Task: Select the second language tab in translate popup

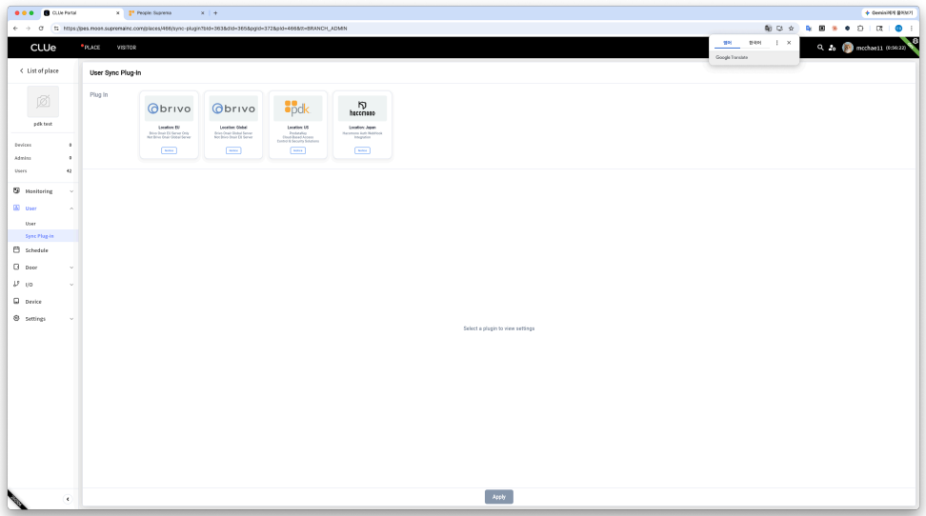Action: [755, 43]
